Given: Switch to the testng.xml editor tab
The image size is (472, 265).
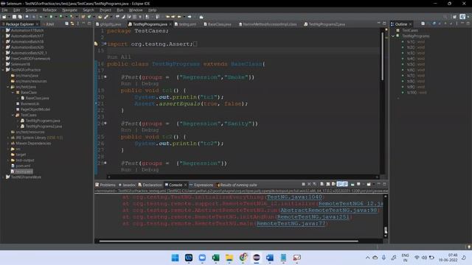Looking at the screenshot, I should 185,24.
